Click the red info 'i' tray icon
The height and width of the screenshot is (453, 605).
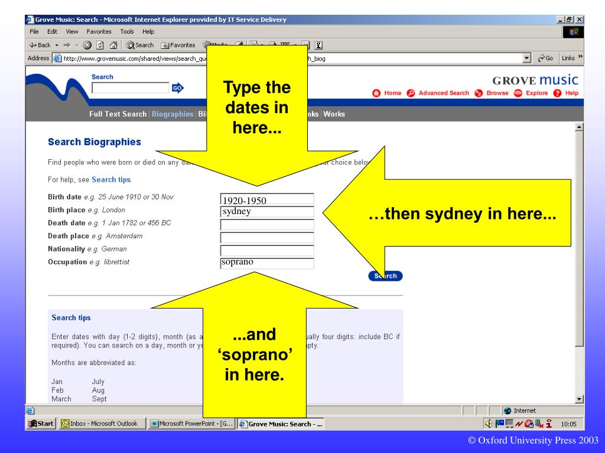point(549,424)
